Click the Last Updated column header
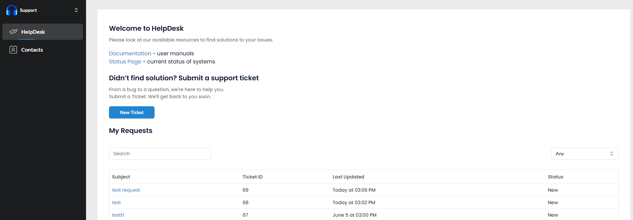Screen dimensions: 633x220 click(x=348, y=177)
